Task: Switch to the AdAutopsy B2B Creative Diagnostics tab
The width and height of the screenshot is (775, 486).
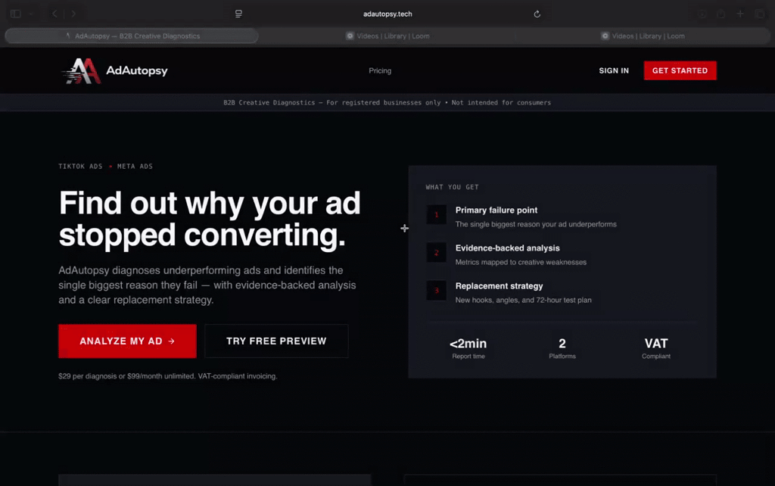Action: pos(132,36)
